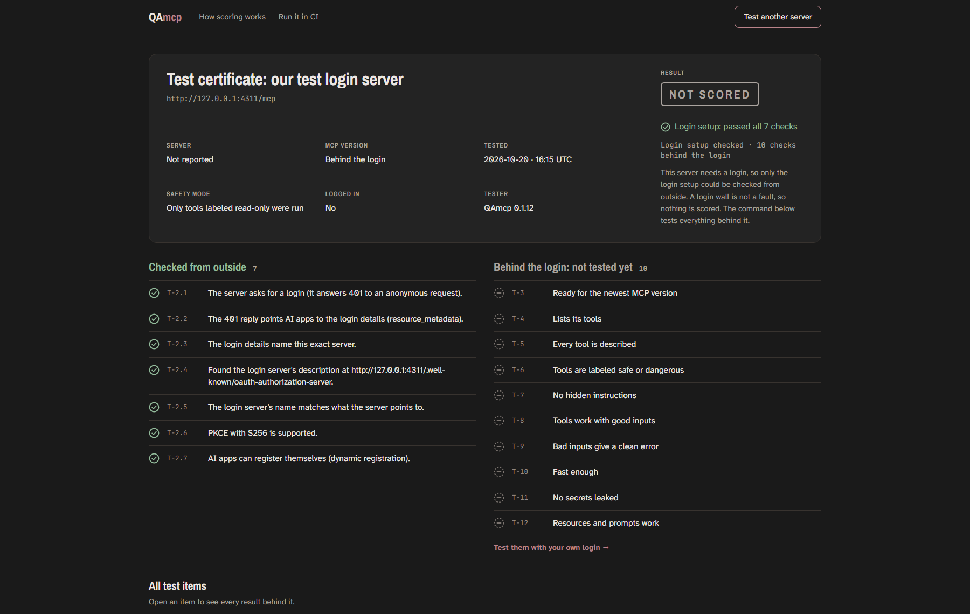Follow Test them with your own login link
The width and height of the screenshot is (970, 614).
point(551,547)
